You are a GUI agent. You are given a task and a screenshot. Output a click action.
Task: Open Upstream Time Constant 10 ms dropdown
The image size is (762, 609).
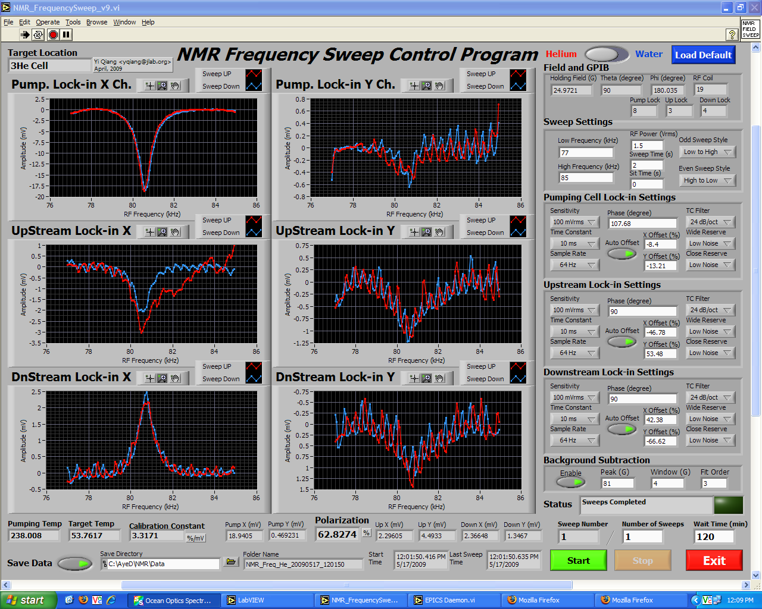pyautogui.click(x=574, y=332)
